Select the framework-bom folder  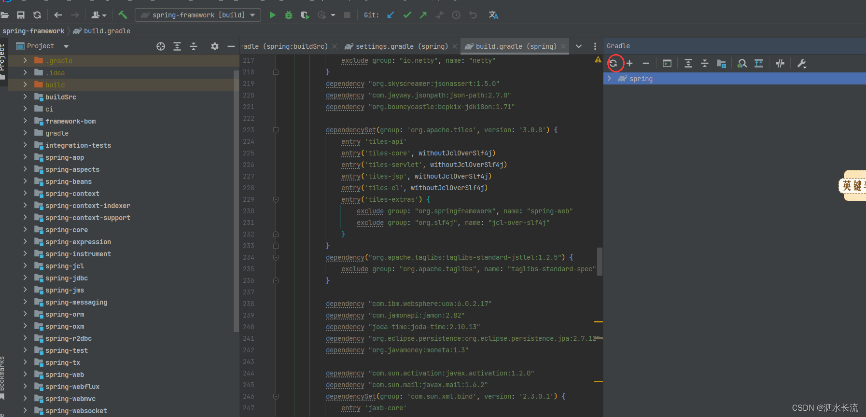tap(70, 121)
